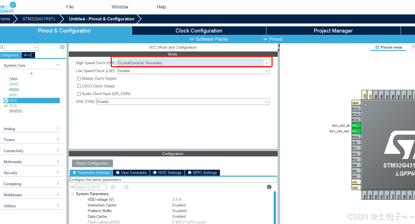Switch to the Clock Configuration tab
415x224 pixels.
pos(199,31)
